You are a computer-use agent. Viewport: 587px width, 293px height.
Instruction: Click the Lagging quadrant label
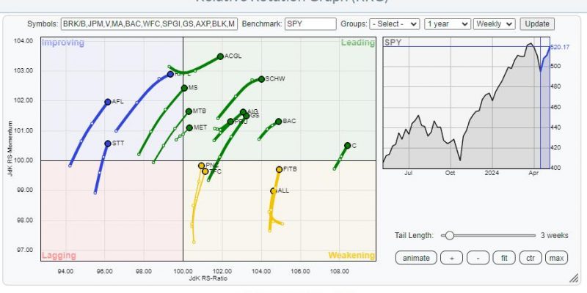pos(59,256)
